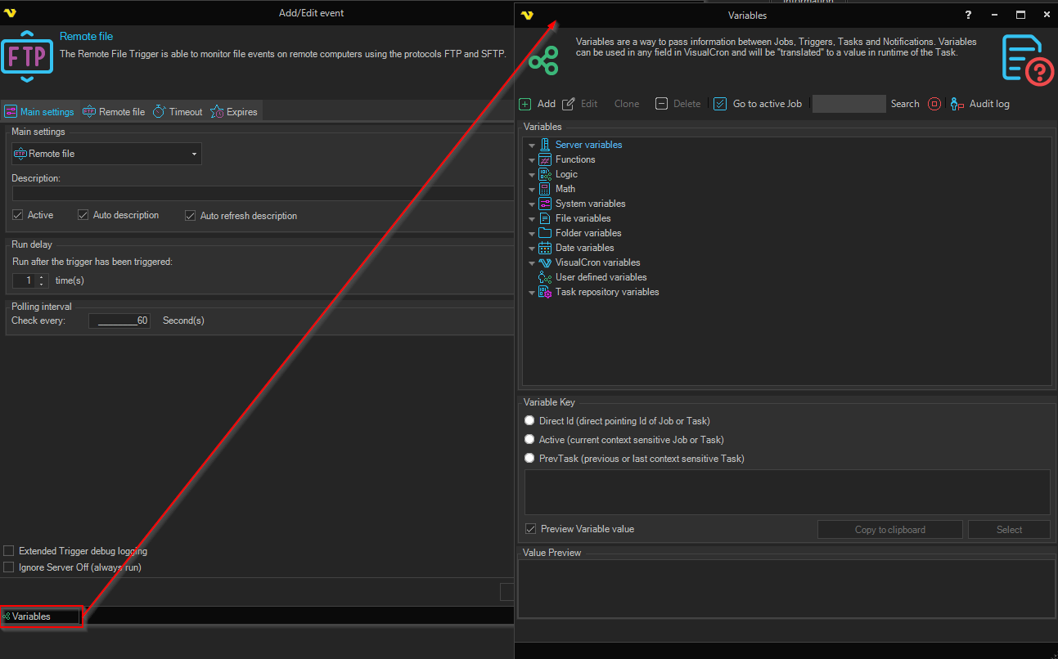Uncheck the Active checkbox
The height and width of the screenshot is (659, 1058).
tap(18, 215)
